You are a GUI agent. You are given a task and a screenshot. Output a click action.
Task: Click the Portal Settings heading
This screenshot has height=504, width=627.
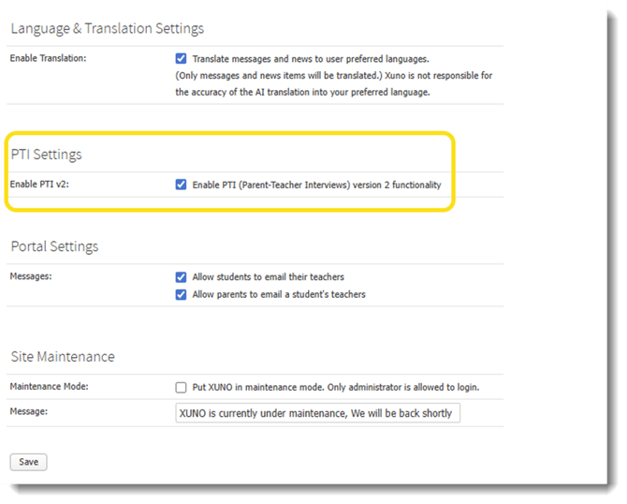(54, 246)
